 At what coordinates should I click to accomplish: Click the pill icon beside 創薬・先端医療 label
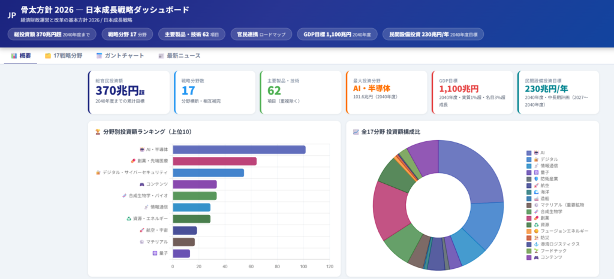click(x=133, y=161)
